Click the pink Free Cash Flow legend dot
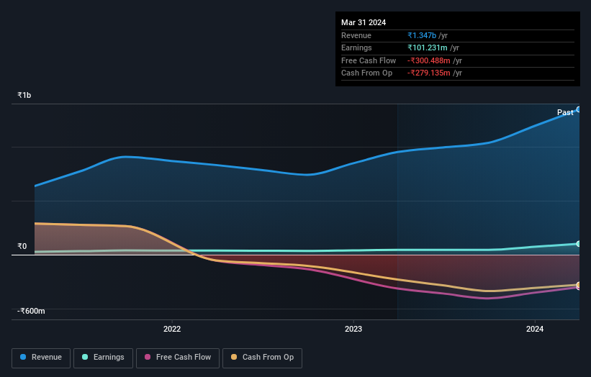The image size is (591, 377). click(x=148, y=357)
